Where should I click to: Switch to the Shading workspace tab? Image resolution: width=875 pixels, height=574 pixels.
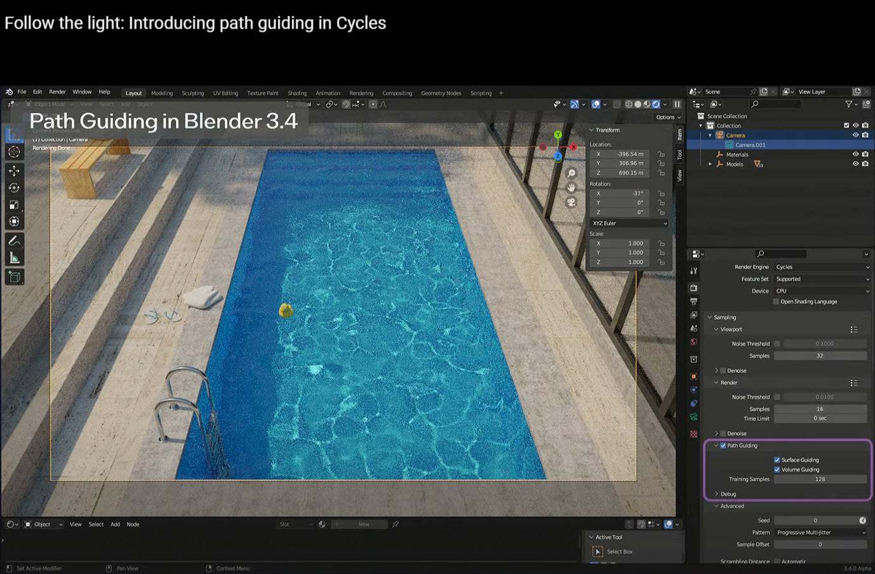pyautogui.click(x=296, y=93)
